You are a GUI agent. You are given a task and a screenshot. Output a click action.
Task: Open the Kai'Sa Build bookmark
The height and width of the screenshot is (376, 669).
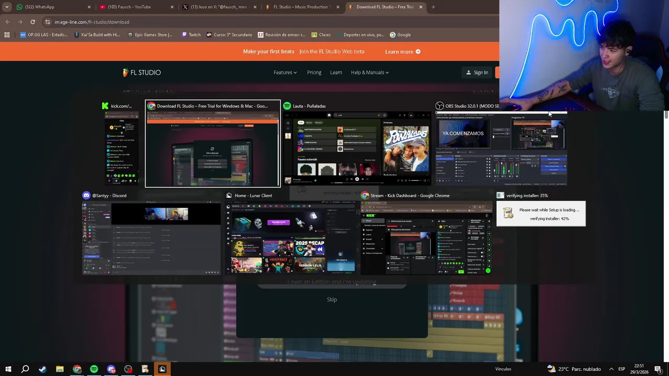pyautogui.click(x=97, y=35)
